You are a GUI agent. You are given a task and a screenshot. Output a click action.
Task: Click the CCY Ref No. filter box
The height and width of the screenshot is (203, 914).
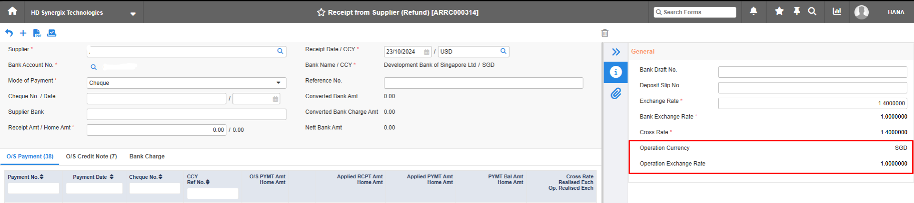tap(212, 194)
